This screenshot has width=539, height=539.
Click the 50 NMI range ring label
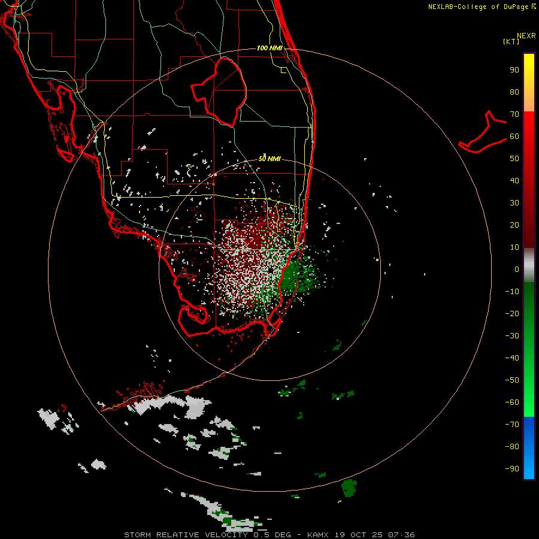coord(270,159)
